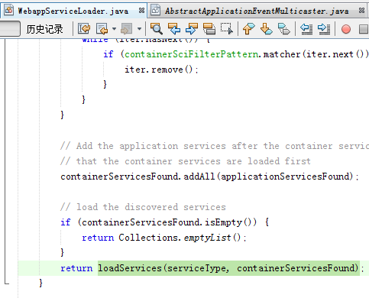Toggle rectangular selection mode
369x298 pixels.
227,29
